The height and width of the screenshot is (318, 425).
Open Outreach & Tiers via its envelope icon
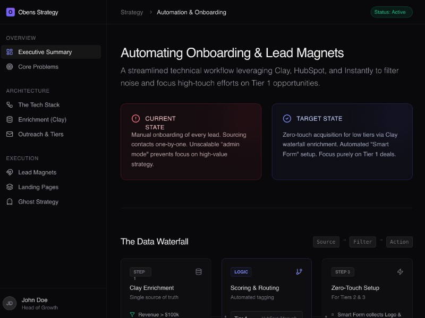point(11,134)
